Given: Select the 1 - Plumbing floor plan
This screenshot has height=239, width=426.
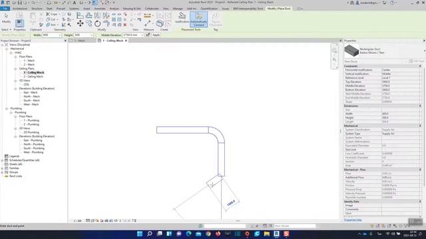Looking at the screenshot, I should coord(31,120).
